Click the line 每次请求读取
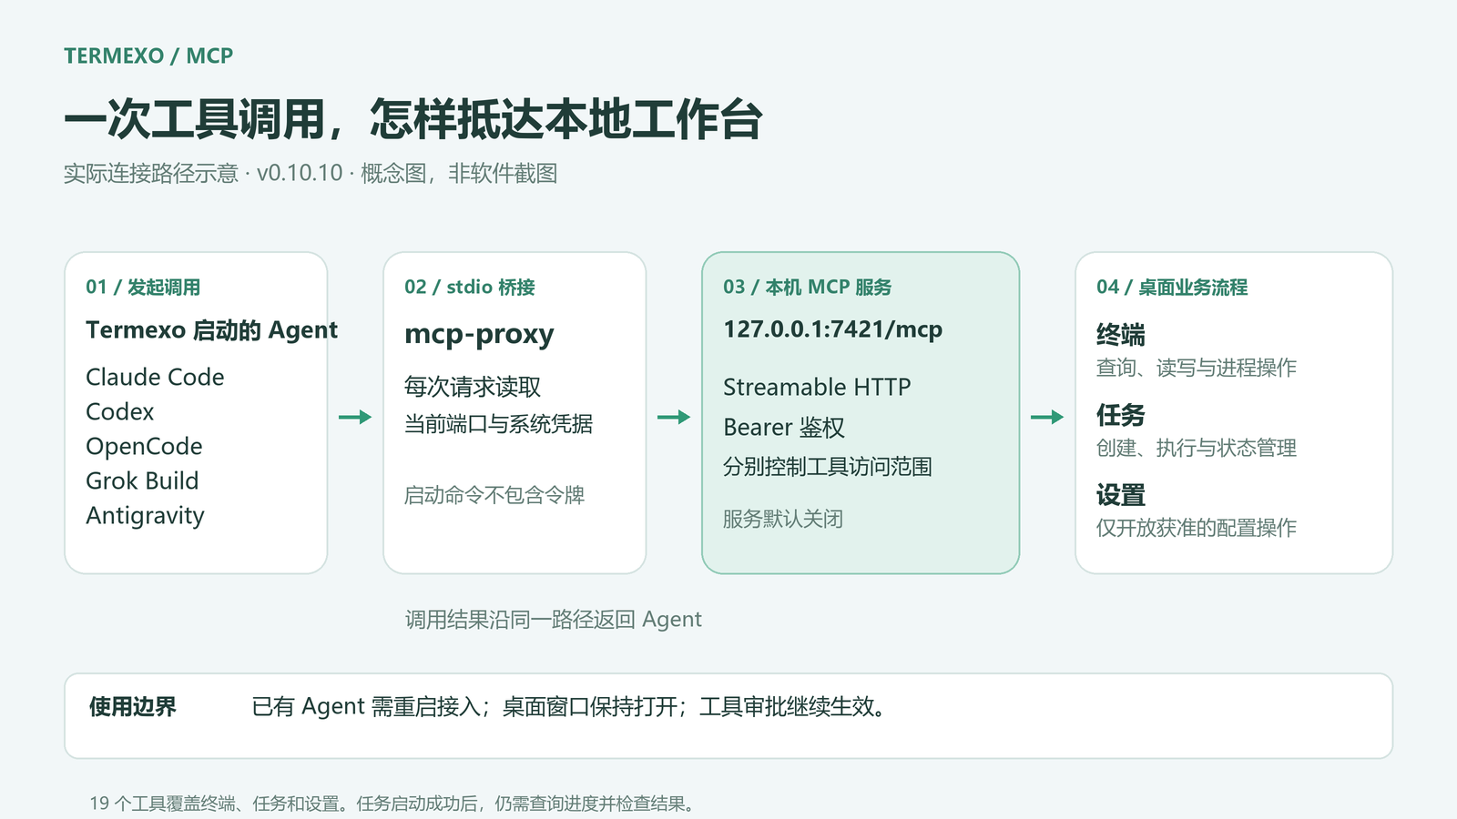Screen dimensions: 1457x819 coord(473,387)
